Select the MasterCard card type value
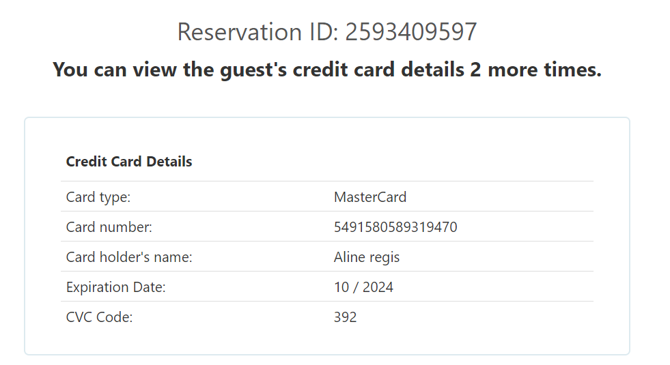The width and height of the screenshot is (670, 365). (370, 197)
